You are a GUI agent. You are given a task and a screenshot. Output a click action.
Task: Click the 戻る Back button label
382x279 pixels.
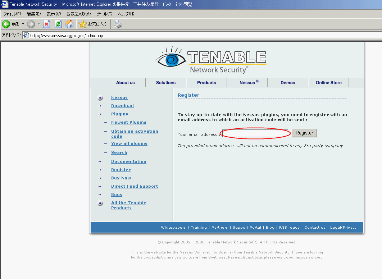[15, 24]
